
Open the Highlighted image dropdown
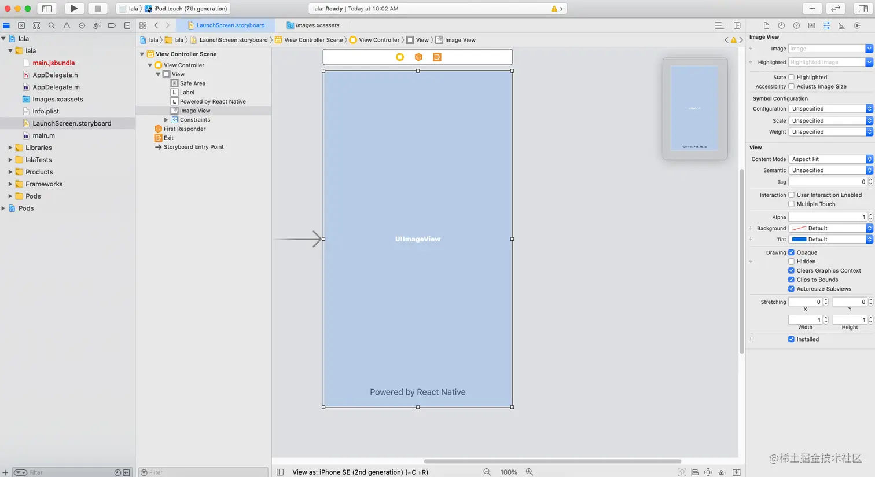click(x=869, y=63)
